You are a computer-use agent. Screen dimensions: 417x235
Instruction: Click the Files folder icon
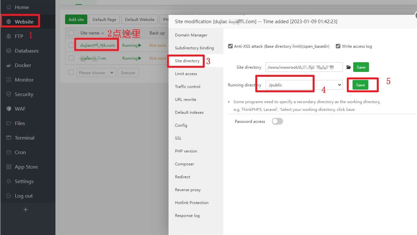(x=9, y=123)
